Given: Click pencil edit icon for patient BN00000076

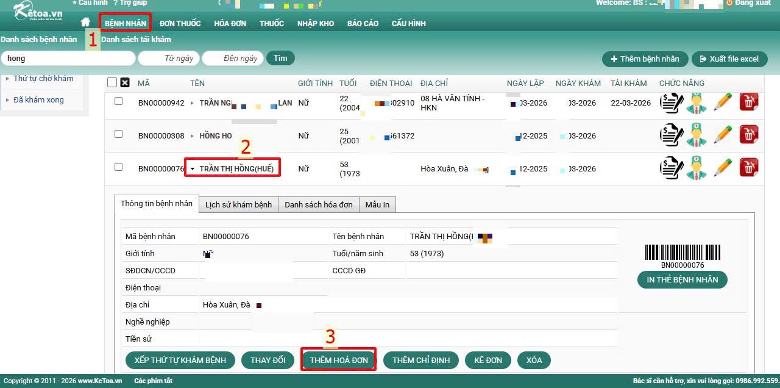Looking at the screenshot, I should click(x=723, y=167).
